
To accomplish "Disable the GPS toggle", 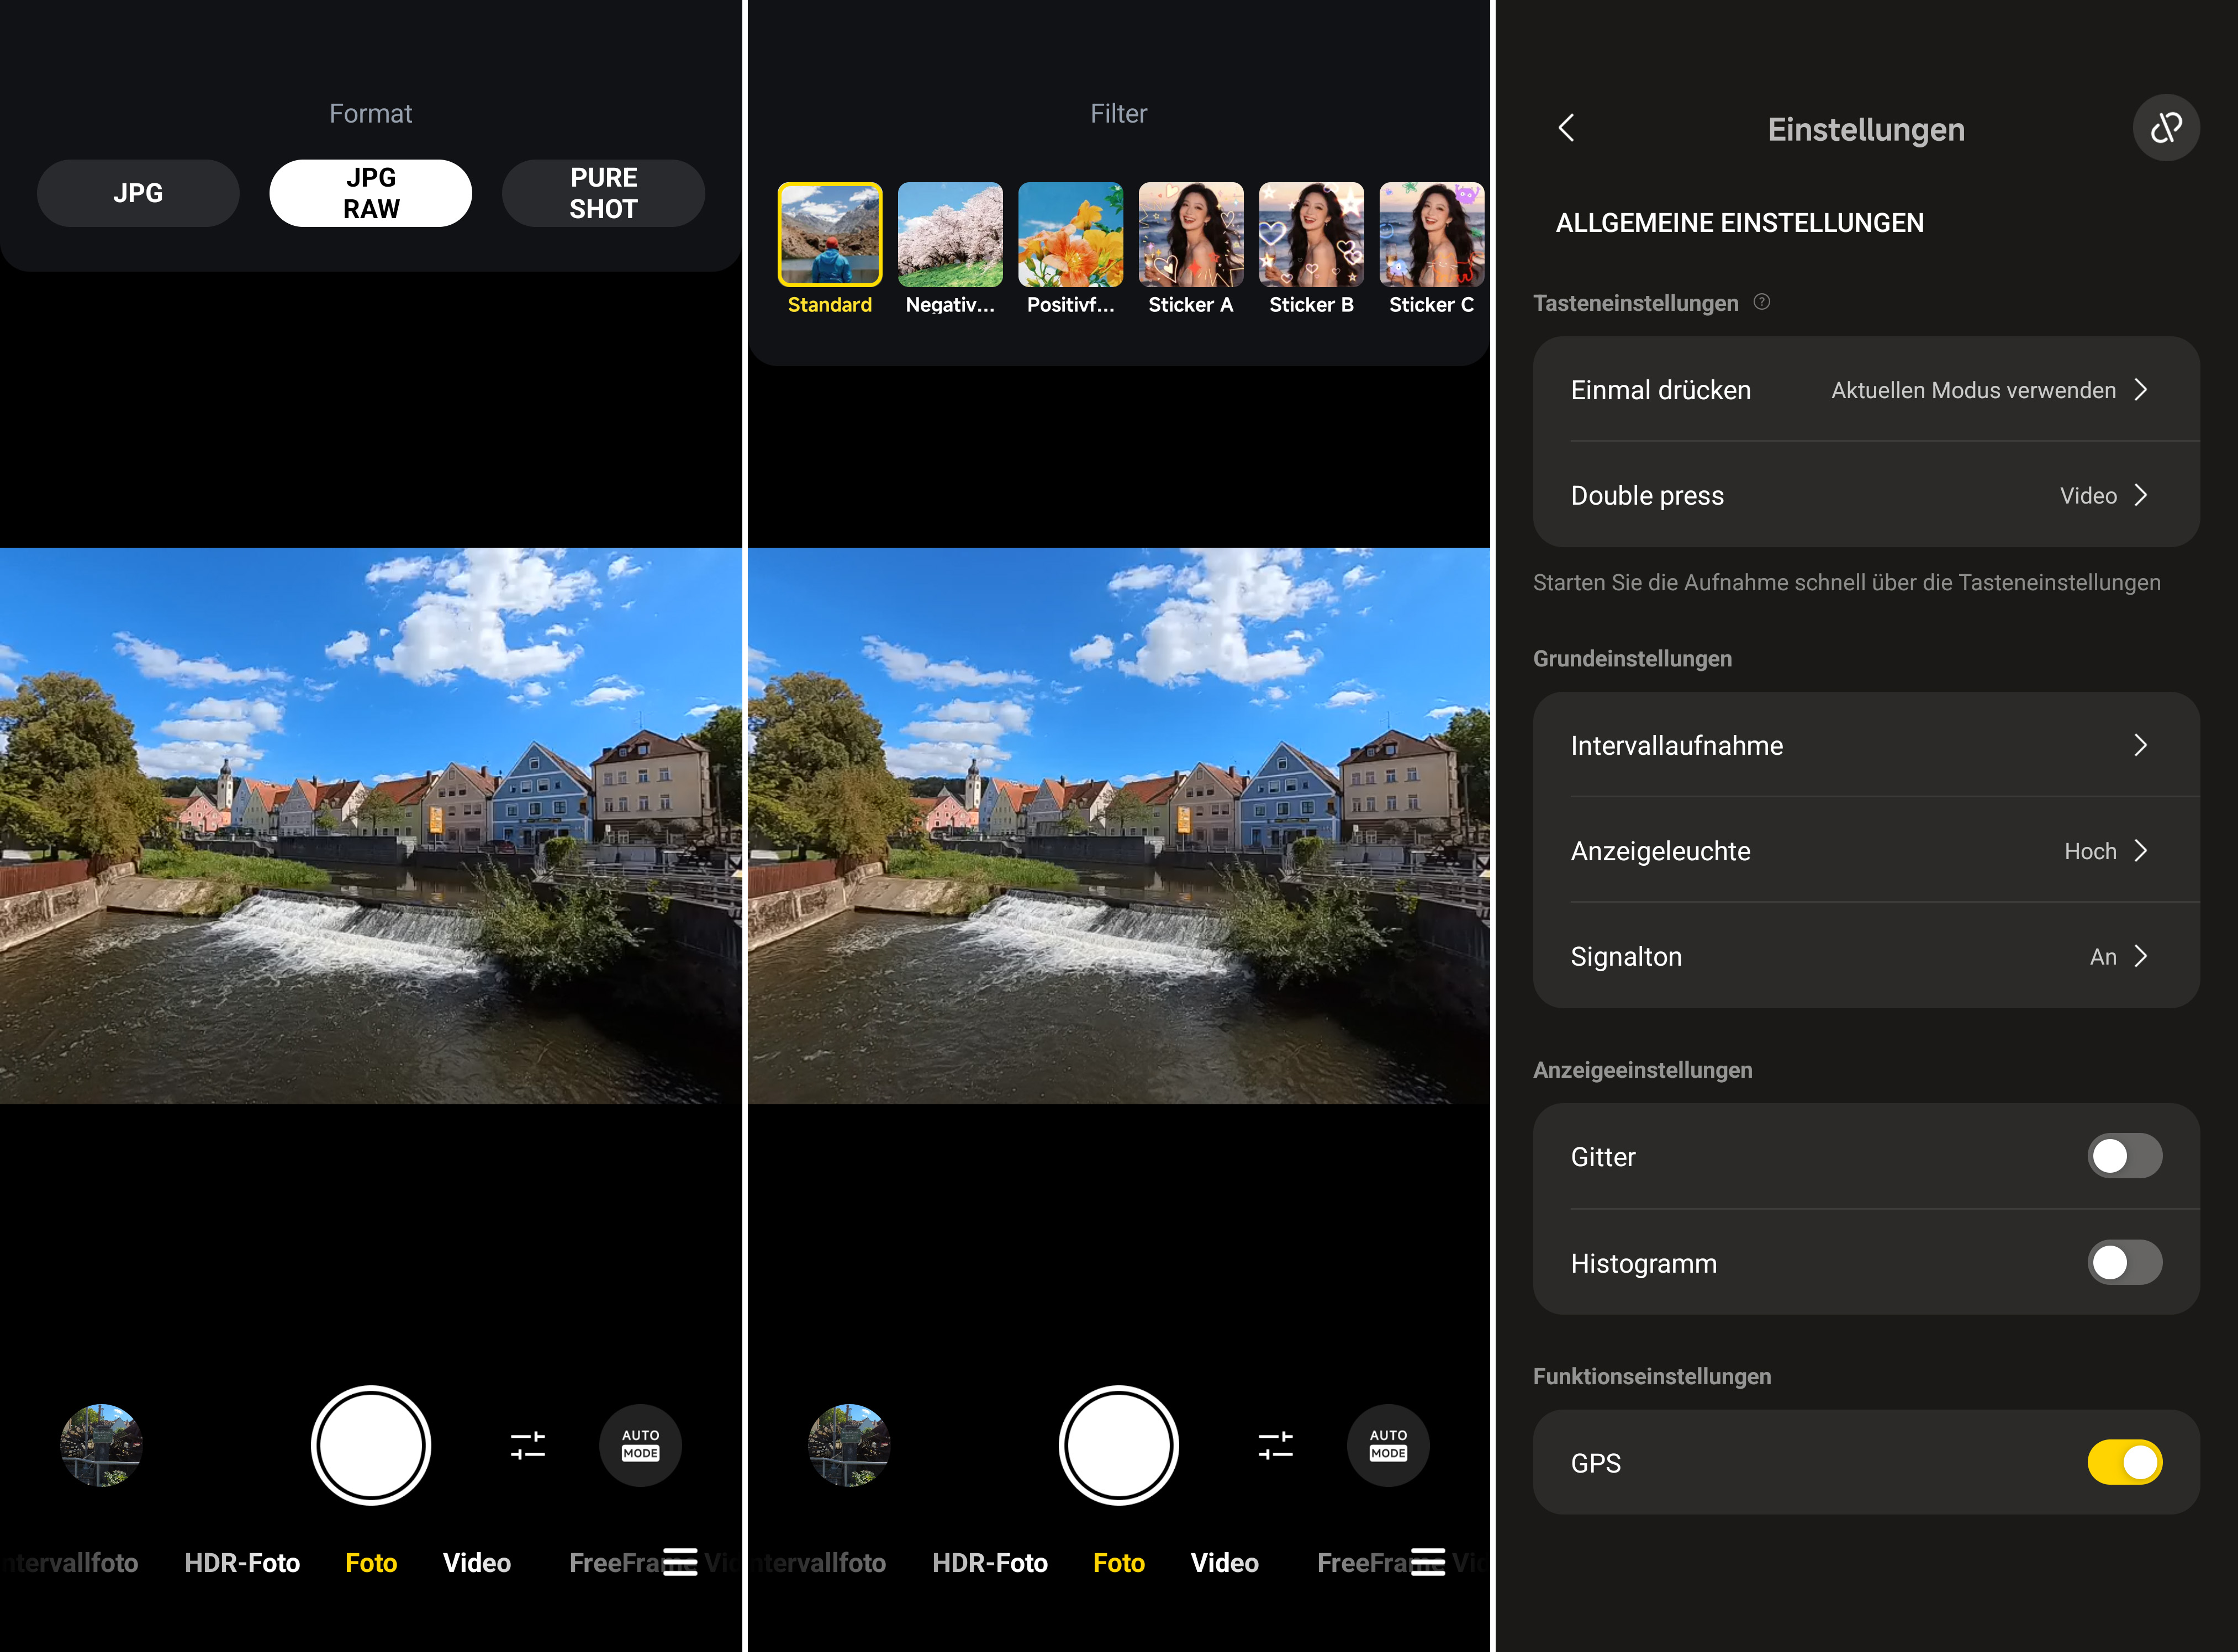I will pos(2124,1462).
